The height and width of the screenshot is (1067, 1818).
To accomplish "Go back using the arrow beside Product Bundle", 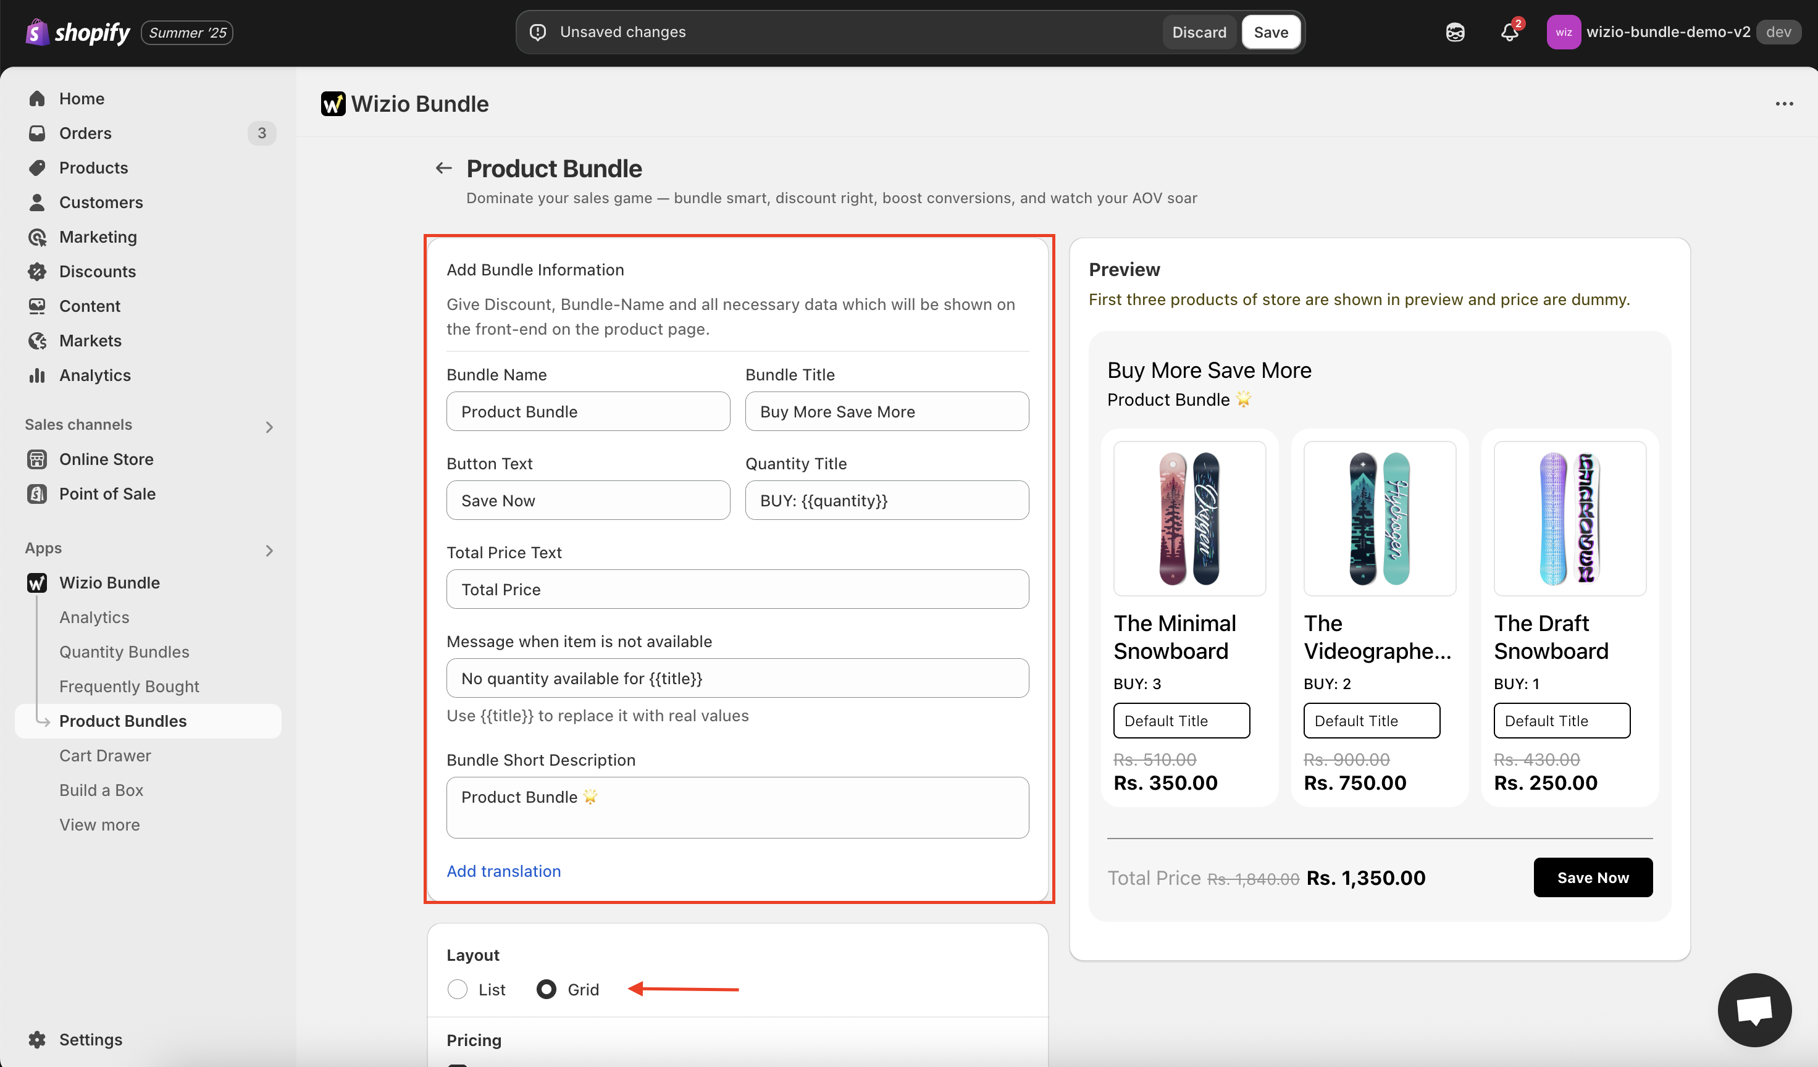I will (443, 168).
